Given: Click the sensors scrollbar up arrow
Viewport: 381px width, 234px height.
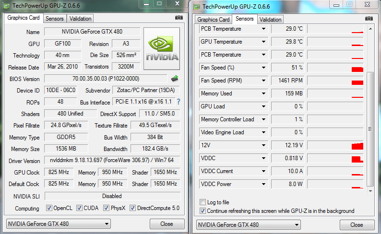Looking at the screenshot, I should 370,29.
